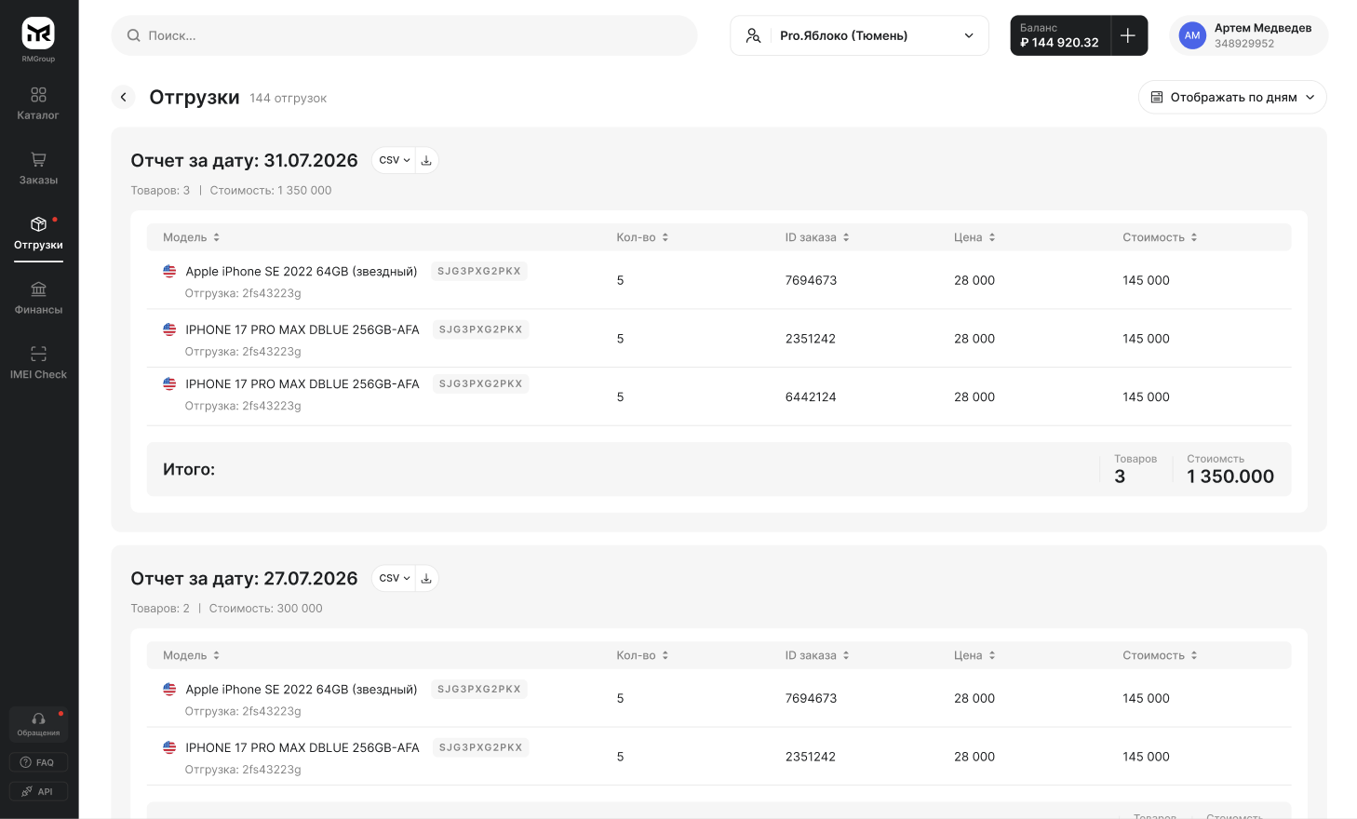This screenshot has height=819, width=1357.
Task: Open the API link
Action: pos(38,791)
